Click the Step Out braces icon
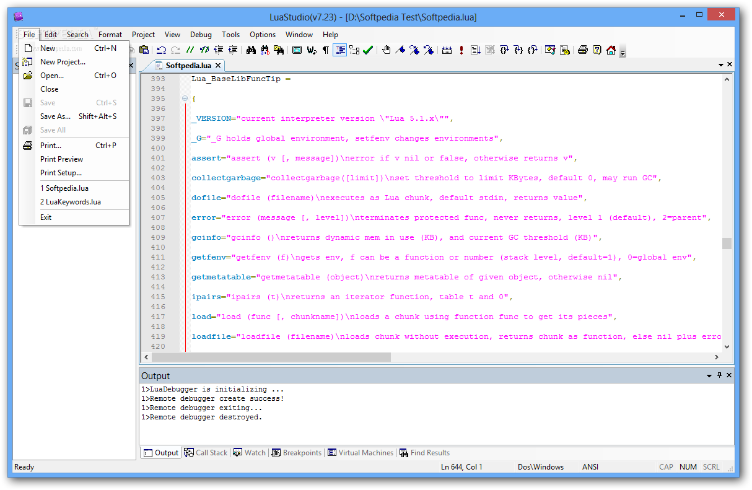The image size is (752, 490). [533, 50]
